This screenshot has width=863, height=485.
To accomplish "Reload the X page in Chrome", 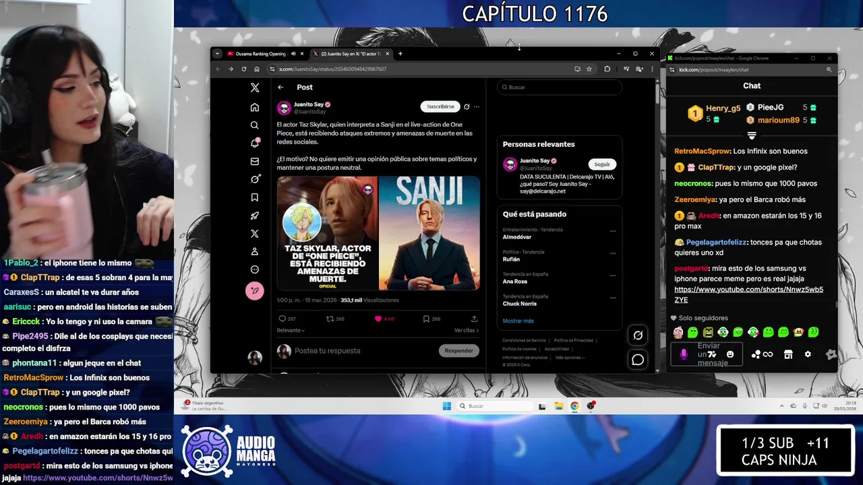I will (244, 69).
